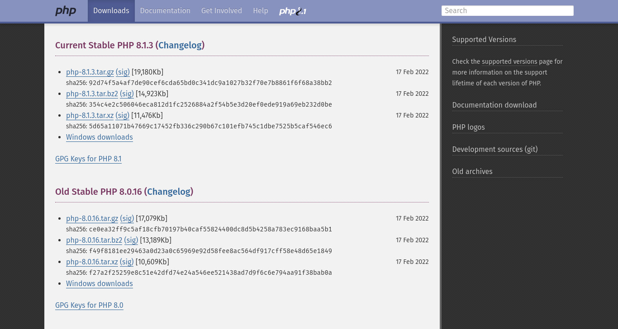The width and height of the screenshot is (618, 329).
Task: Click the [19,180Kb] file size text
Action: pos(147,72)
